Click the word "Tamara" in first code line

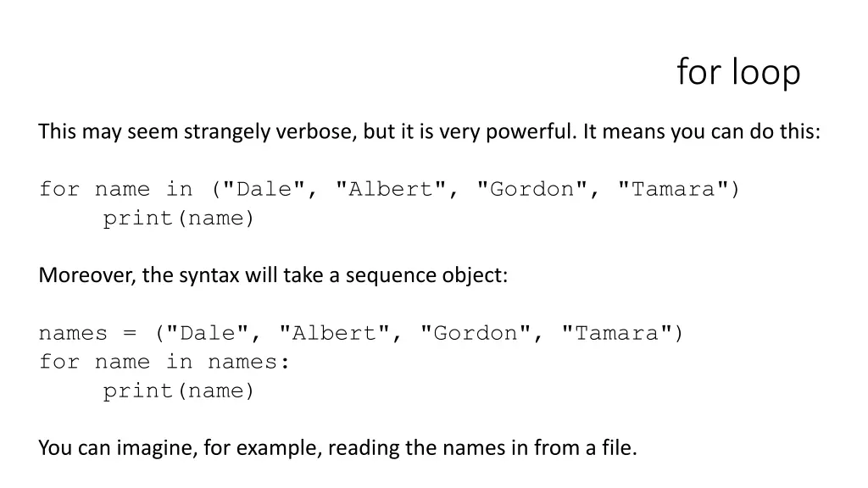coord(673,189)
